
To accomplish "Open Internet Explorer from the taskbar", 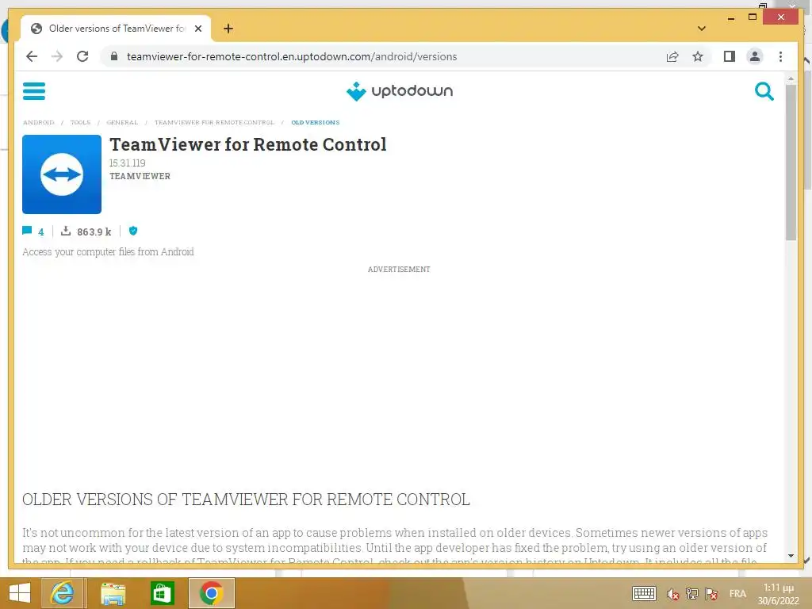I will 62,593.
